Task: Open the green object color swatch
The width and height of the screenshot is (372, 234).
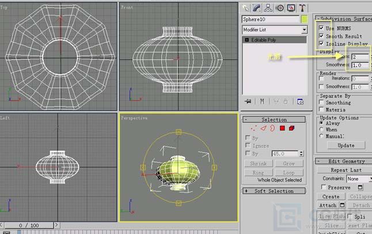Action: tap(305, 19)
